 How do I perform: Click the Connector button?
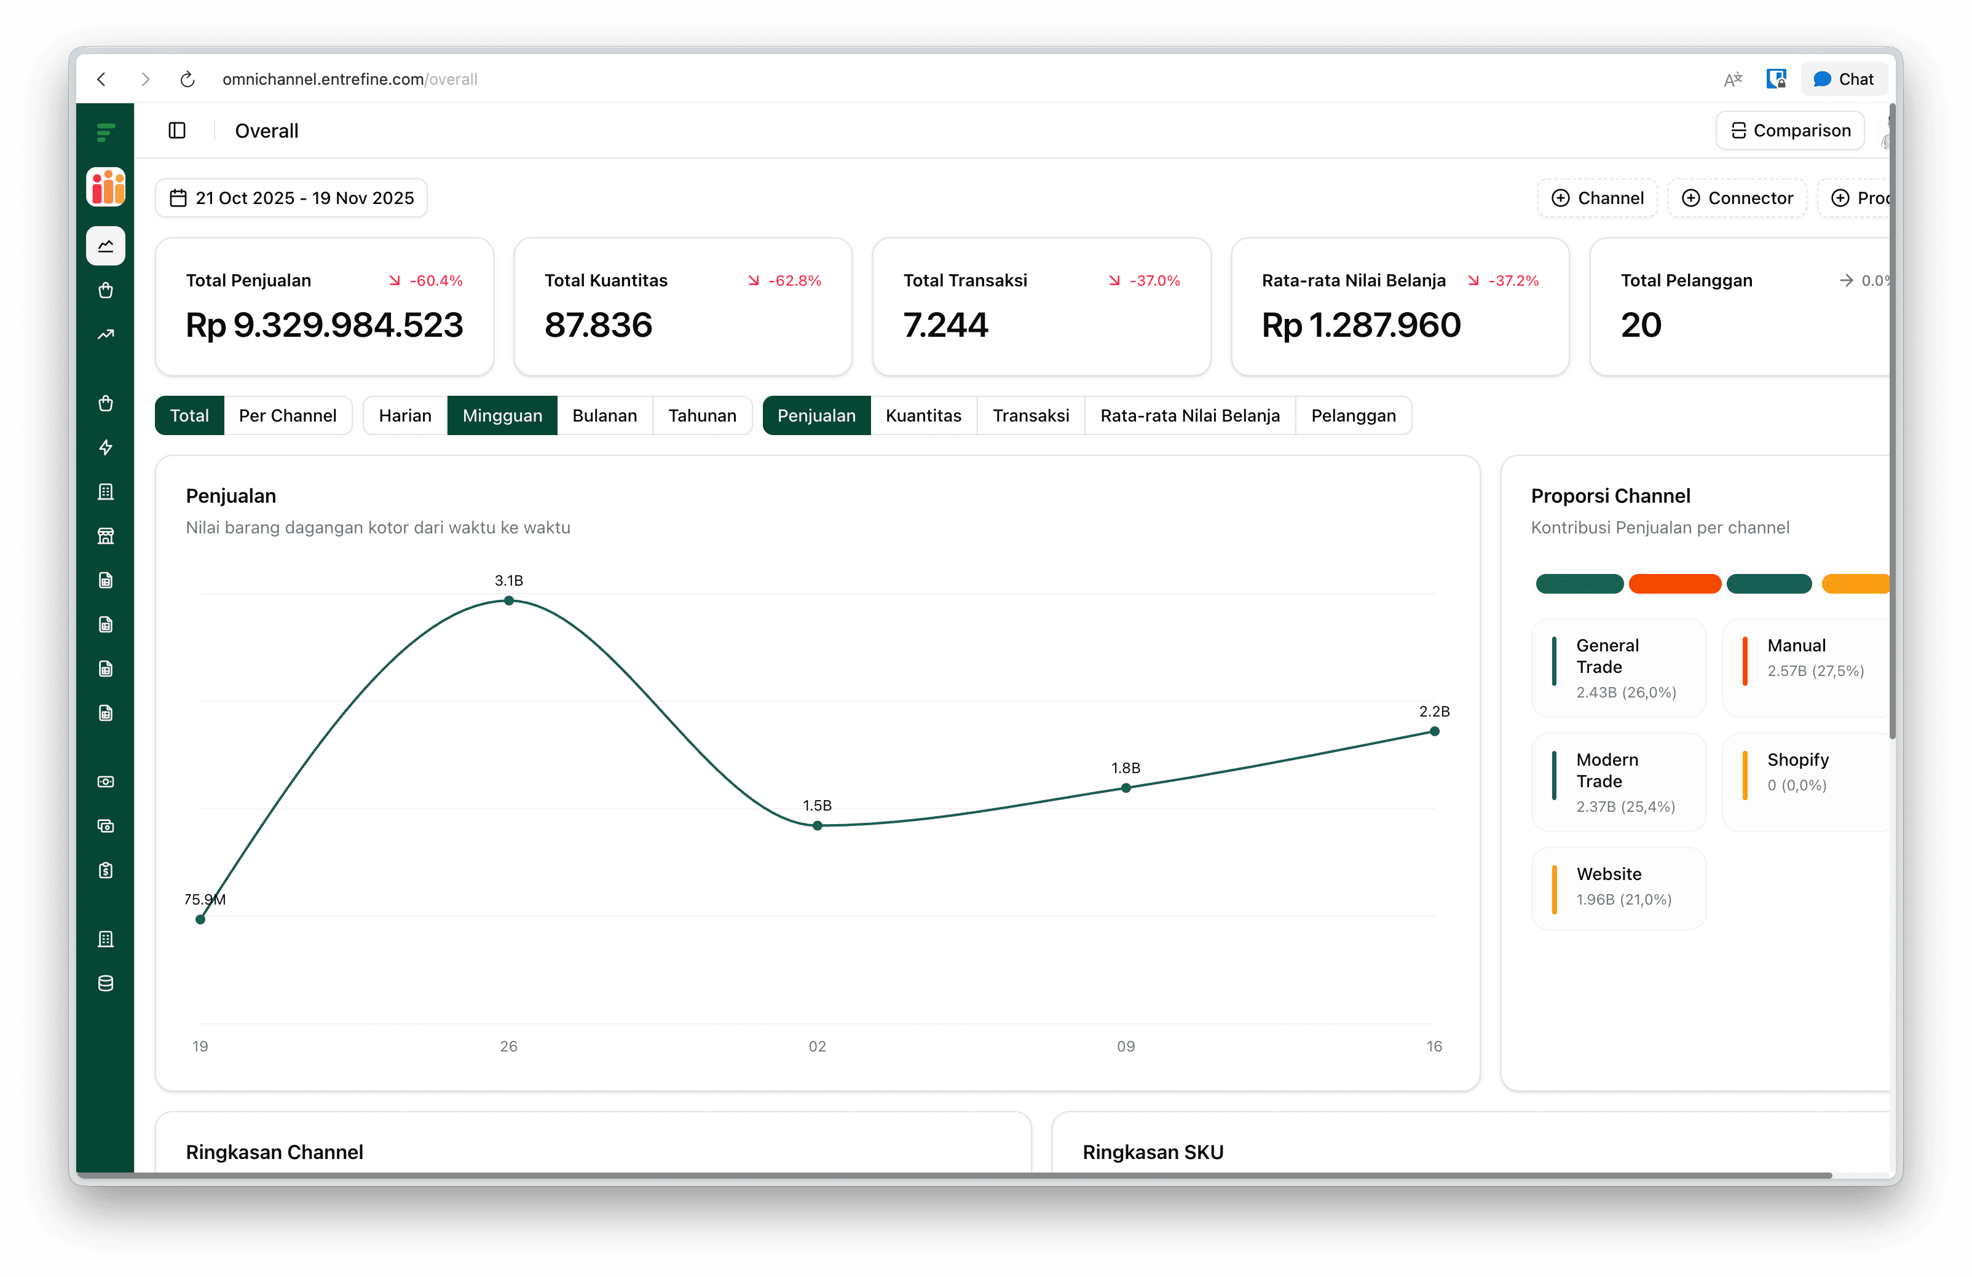[x=1737, y=197]
